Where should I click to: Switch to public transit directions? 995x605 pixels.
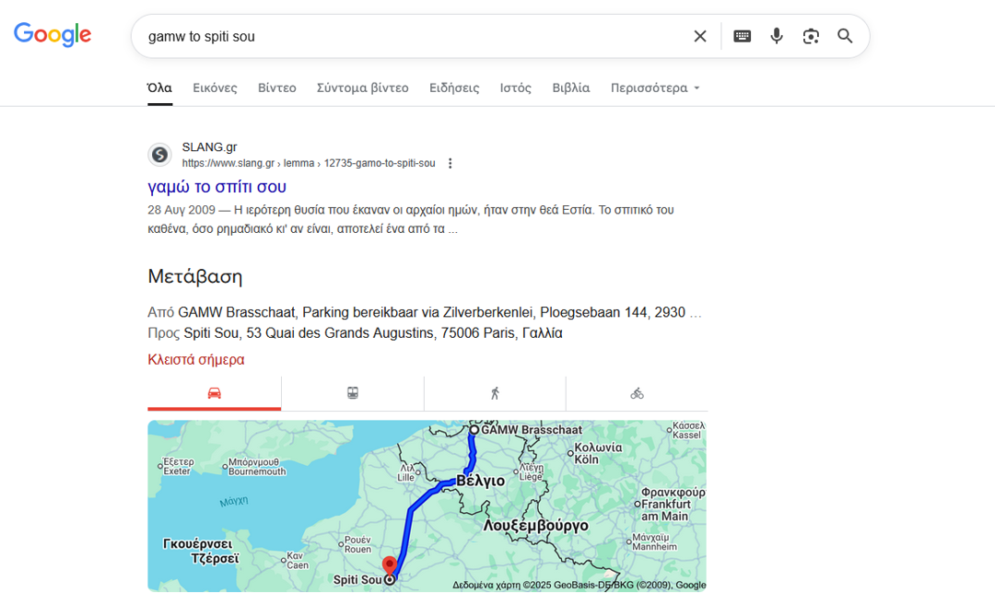[x=353, y=393]
